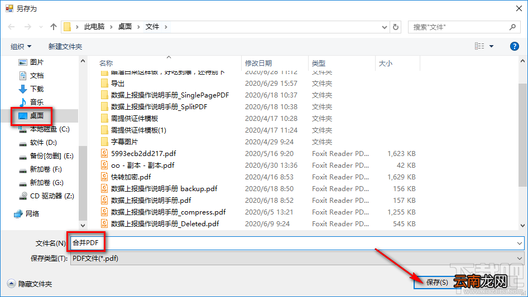Close the 另存为 dialog

(x=519, y=8)
